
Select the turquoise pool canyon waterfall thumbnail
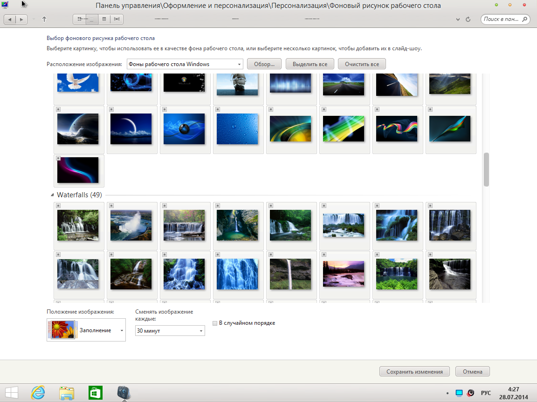pos(237,225)
